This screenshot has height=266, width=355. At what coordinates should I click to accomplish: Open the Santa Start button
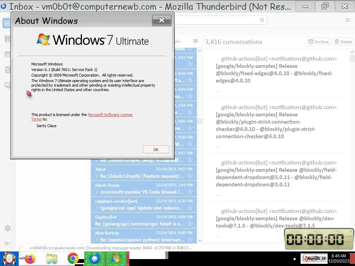tap(9, 258)
